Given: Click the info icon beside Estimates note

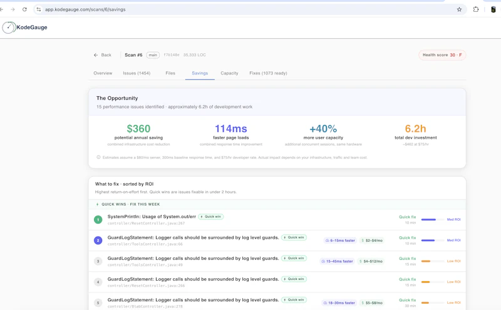Looking at the screenshot, I should [98, 157].
